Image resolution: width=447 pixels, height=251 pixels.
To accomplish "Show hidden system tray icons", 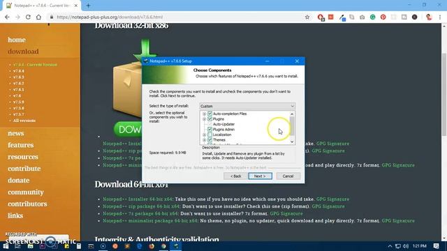I will pos(390,246).
